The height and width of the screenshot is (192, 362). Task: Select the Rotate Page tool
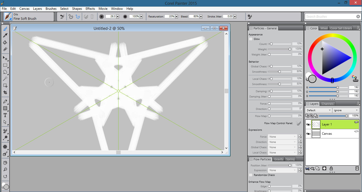pyautogui.click(x=5, y=176)
